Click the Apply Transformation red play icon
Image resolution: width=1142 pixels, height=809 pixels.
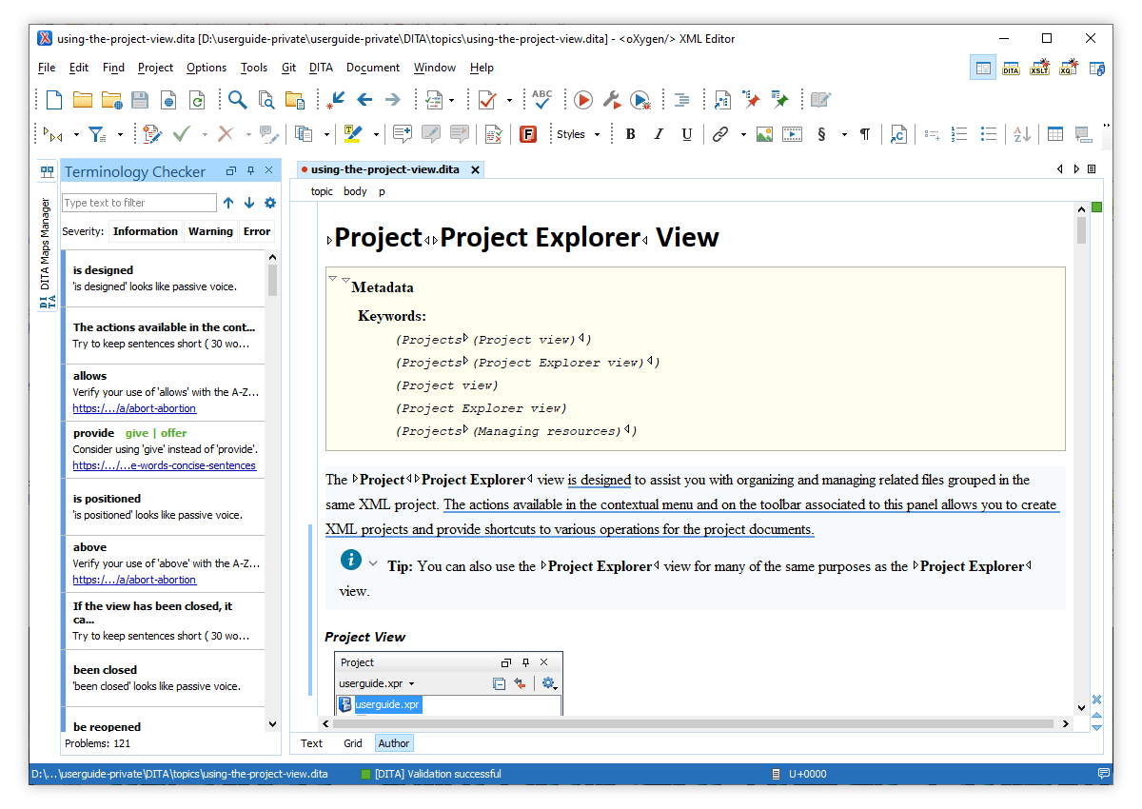coord(583,100)
